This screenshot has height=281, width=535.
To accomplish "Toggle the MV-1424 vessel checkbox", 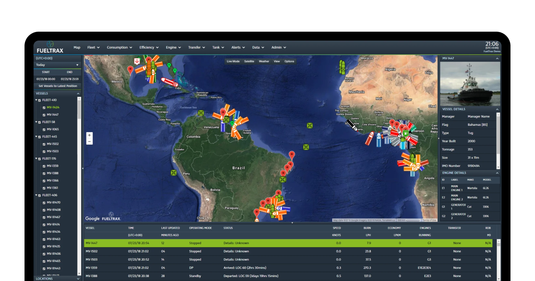I will pos(44,107).
